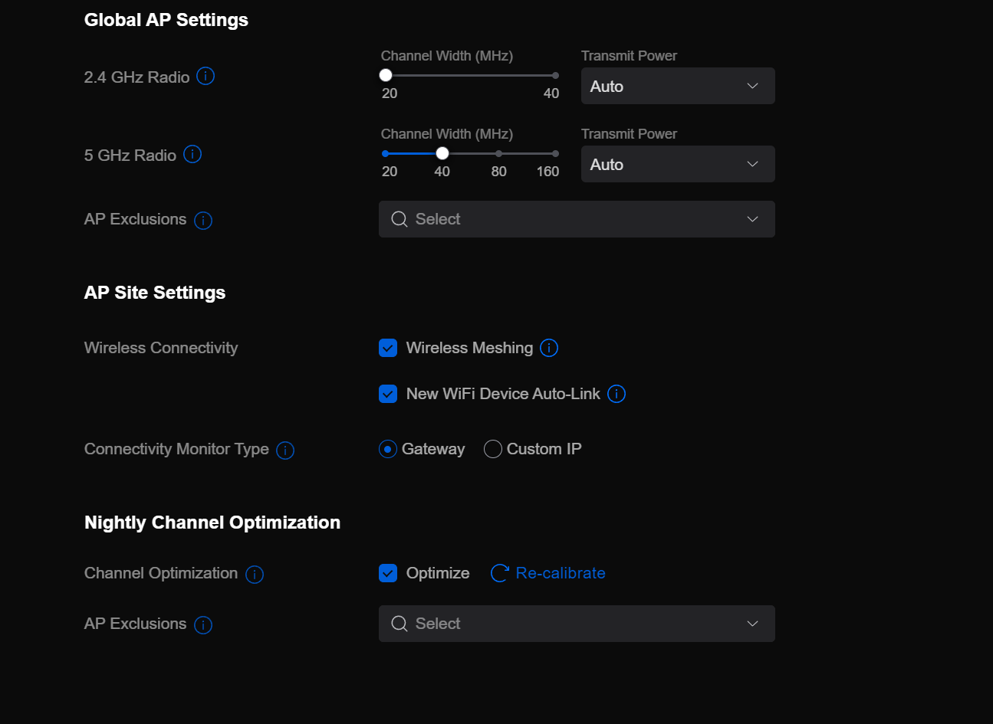Click New WiFi Device Auto-Link info icon
The height and width of the screenshot is (724, 993).
617,394
